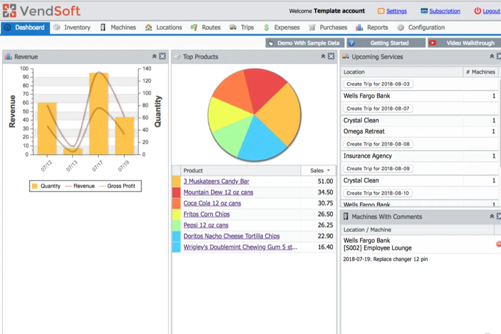
Task: Click the Video Walkthrough button
Action: coord(463,43)
